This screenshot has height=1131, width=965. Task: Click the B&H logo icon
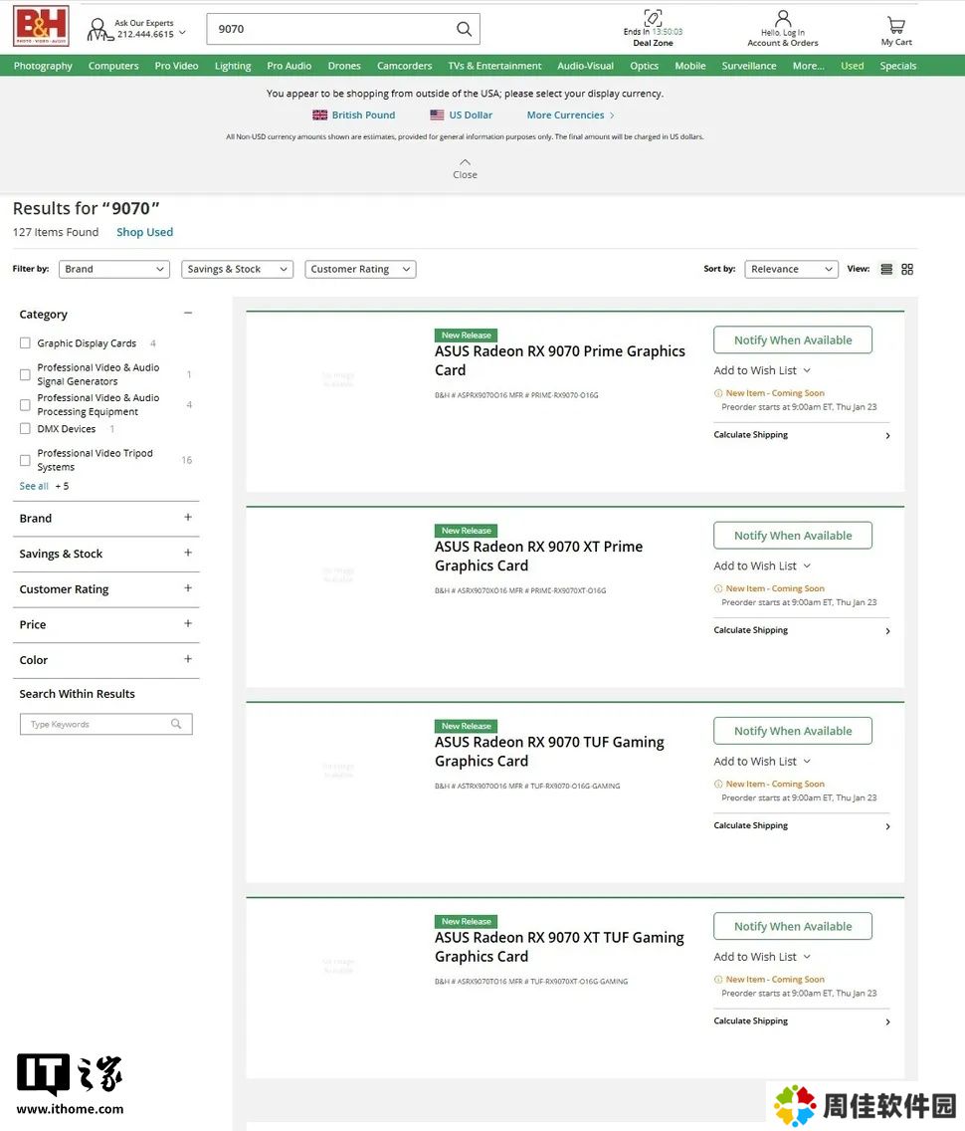pos(41,27)
